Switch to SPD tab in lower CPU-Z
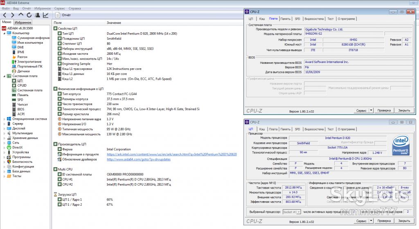Viewport: 419px width, 229px height. [297, 129]
